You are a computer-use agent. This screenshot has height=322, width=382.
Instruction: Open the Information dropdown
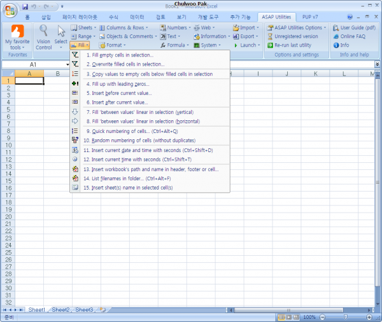coord(212,36)
